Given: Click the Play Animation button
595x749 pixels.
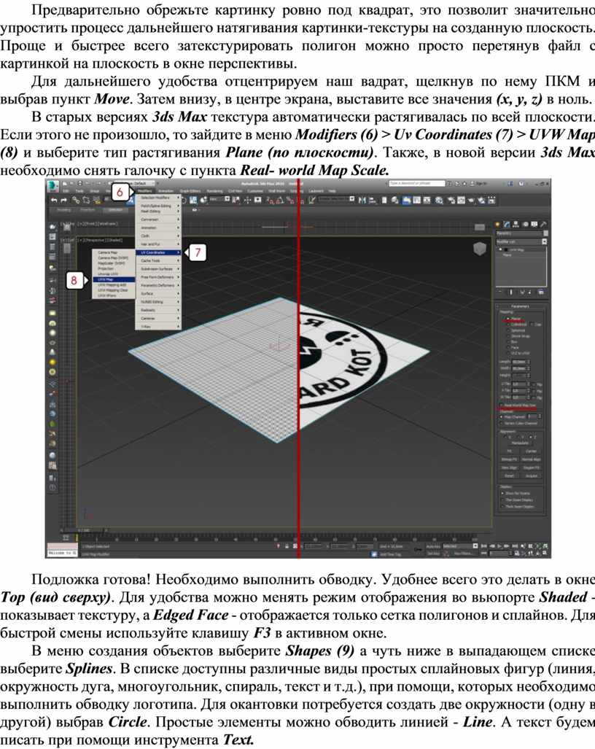Looking at the screenshot, I should [500, 546].
